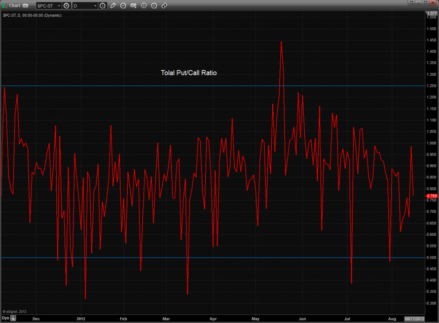Screen dimensions: 439x323
Task: Open the time template clock icon
Action: [x=103, y=6]
